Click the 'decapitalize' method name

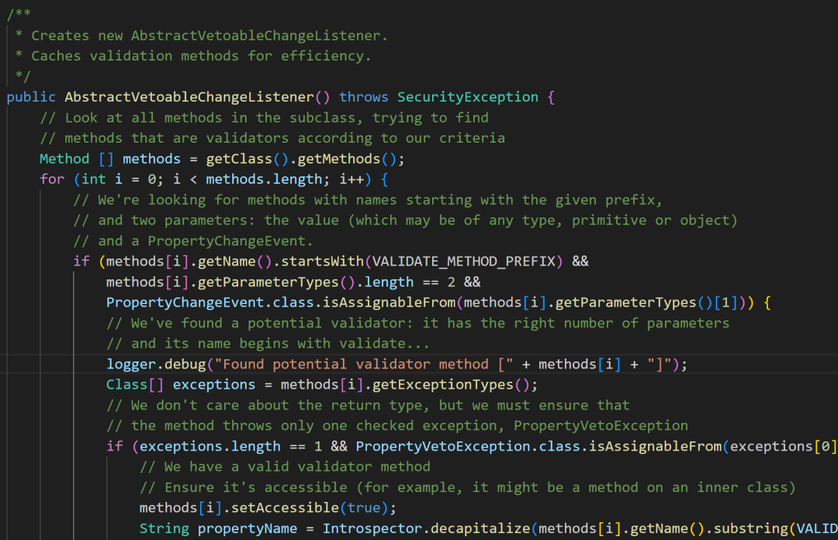[480, 528]
